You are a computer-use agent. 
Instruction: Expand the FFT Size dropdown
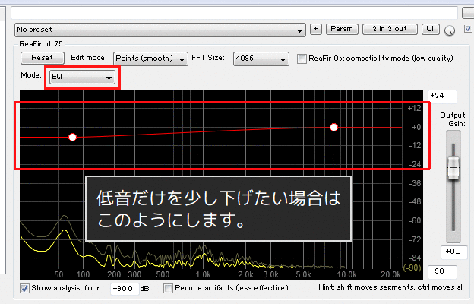pyautogui.click(x=261, y=59)
